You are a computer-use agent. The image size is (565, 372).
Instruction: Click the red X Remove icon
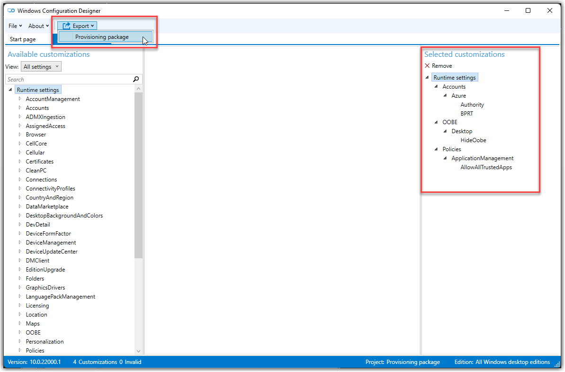point(427,65)
